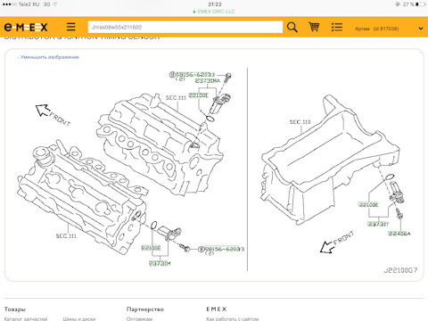The width and height of the screenshot is (428, 321).
Task: Select right-side 22100E part label
Action: tap(368, 205)
